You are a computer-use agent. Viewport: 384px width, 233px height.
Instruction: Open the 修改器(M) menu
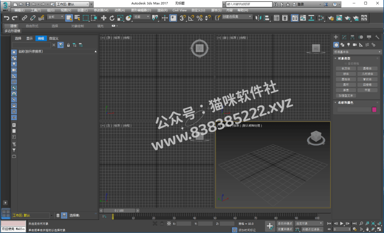click(101, 10)
